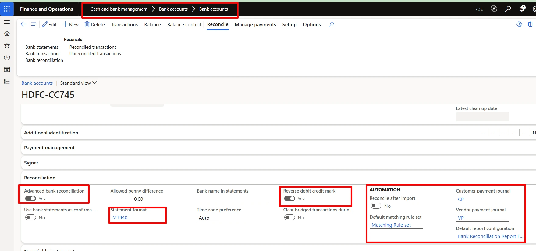Open the Set up tab

click(289, 24)
